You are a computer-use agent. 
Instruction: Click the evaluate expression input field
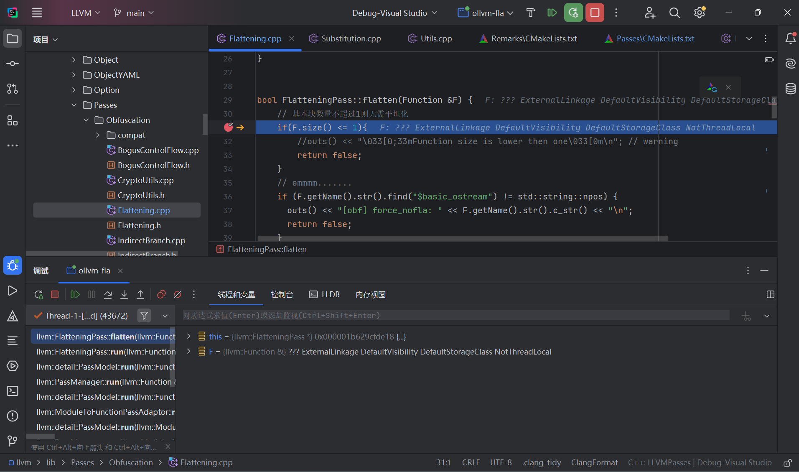coord(456,315)
